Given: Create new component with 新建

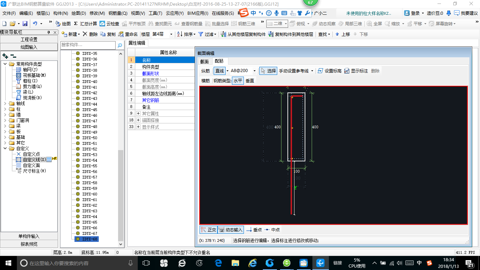Looking at the screenshot, I should pyautogui.click(x=71, y=34).
